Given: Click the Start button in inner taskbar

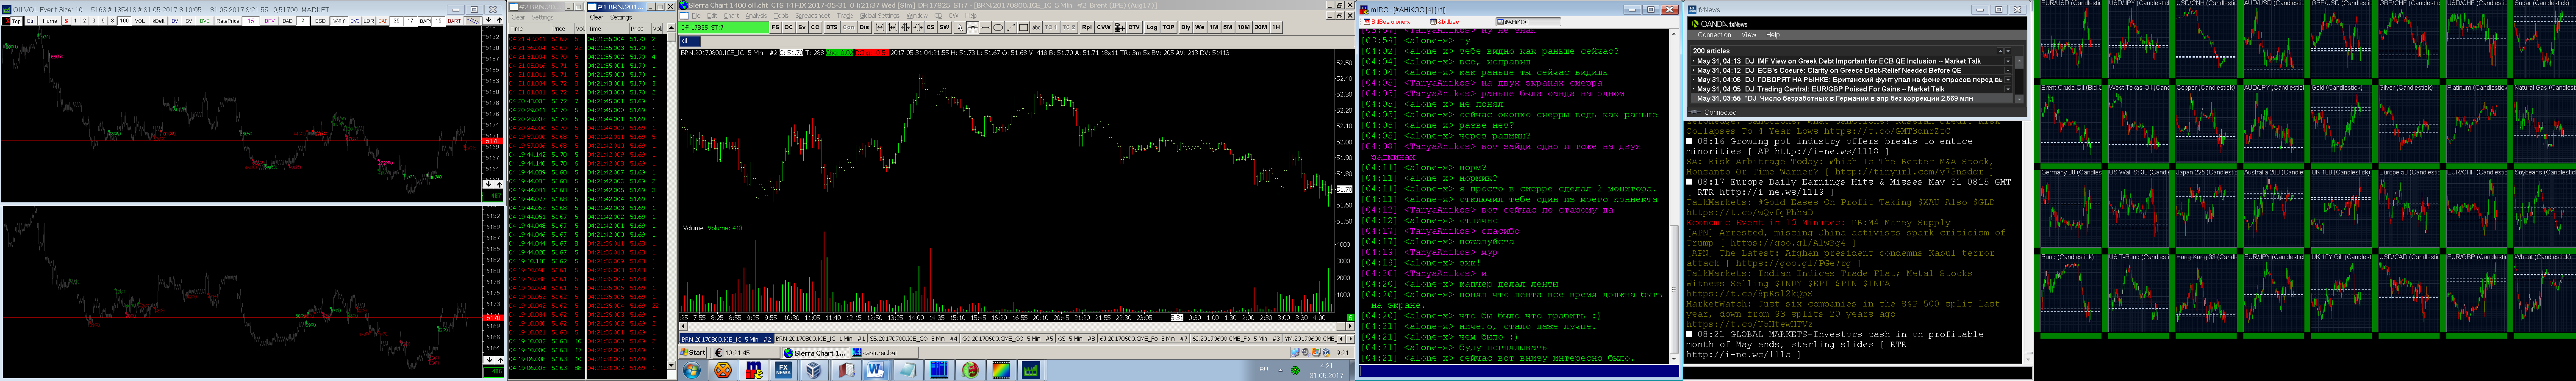Looking at the screenshot, I should click(693, 353).
